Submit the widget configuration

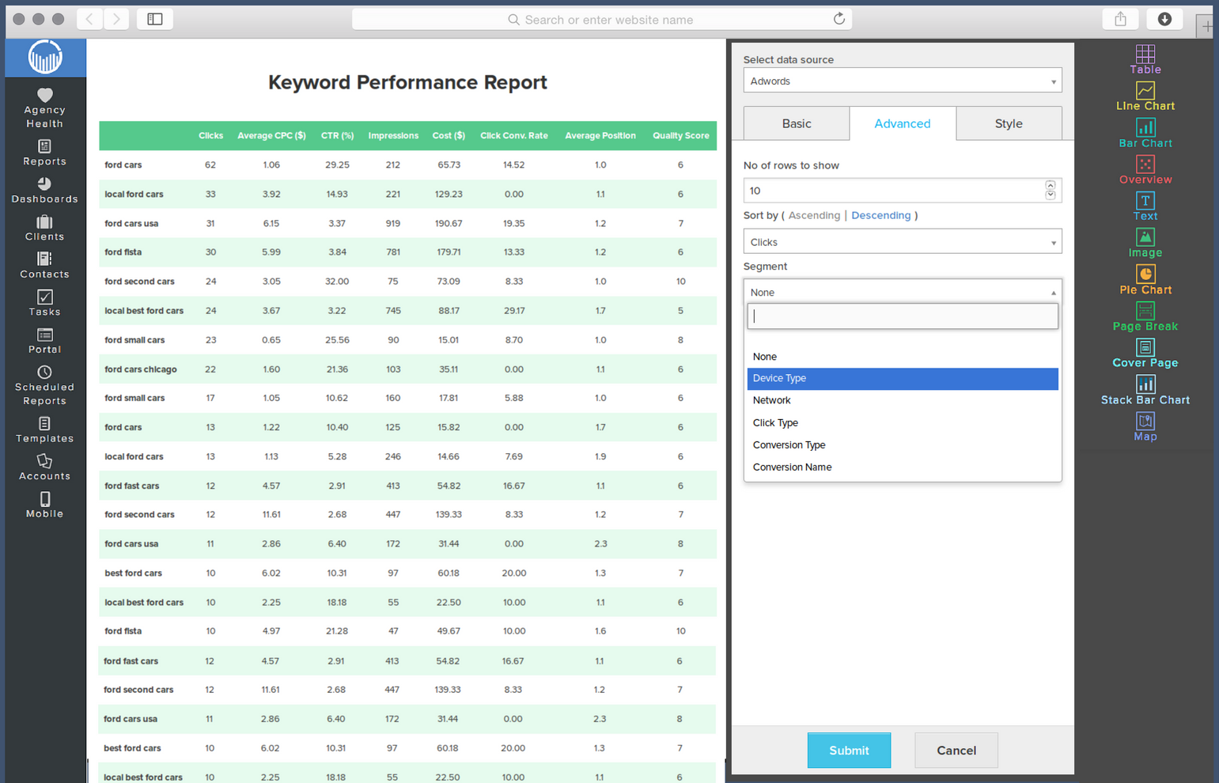coord(849,750)
